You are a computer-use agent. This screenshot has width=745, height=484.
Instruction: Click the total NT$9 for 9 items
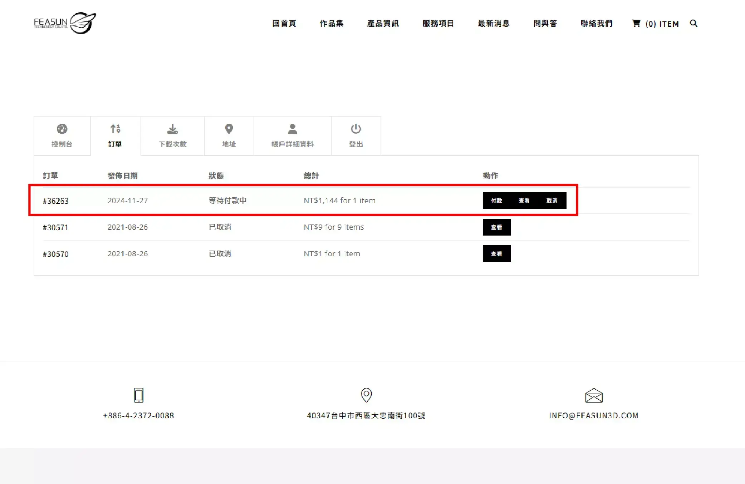click(334, 227)
